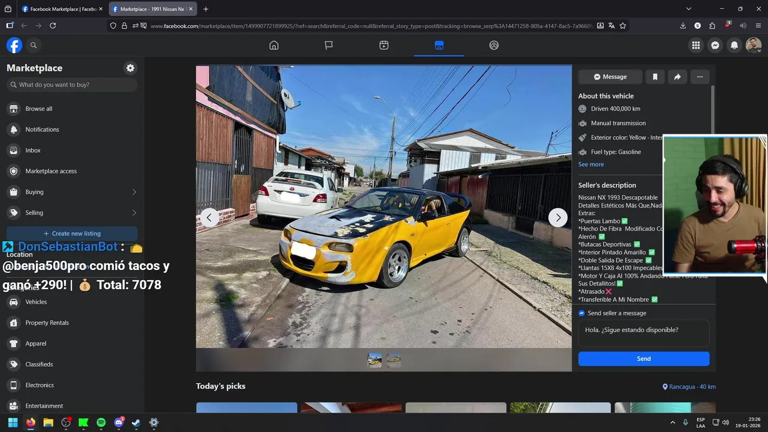
Task: Select the second photo thumbnail
Action: tap(394, 360)
